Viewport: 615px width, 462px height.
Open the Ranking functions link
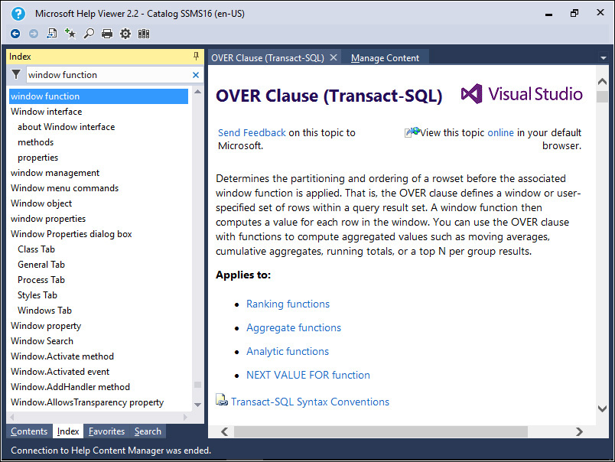[x=288, y=304]
